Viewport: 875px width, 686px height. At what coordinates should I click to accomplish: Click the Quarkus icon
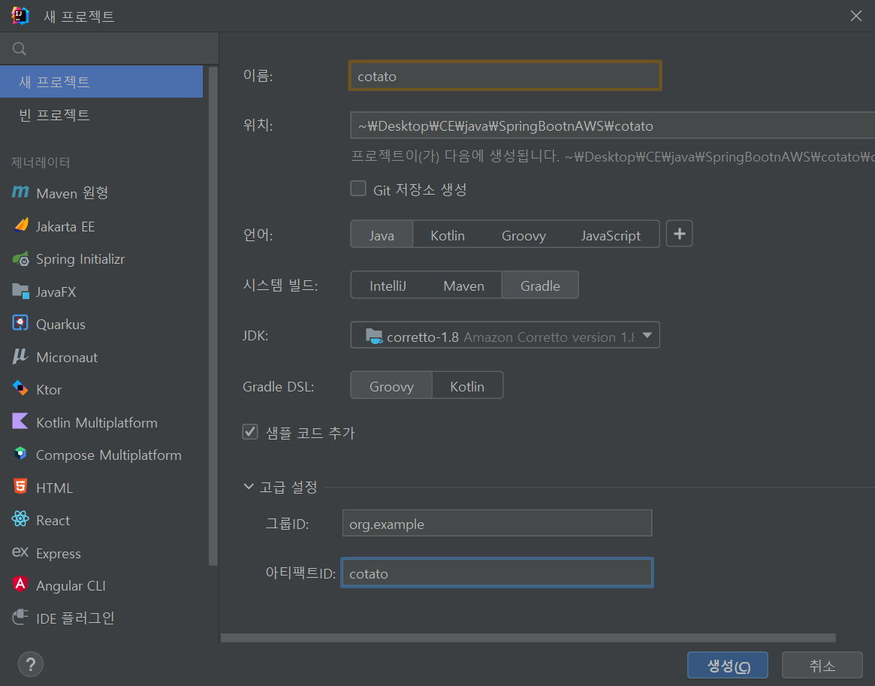20,323
